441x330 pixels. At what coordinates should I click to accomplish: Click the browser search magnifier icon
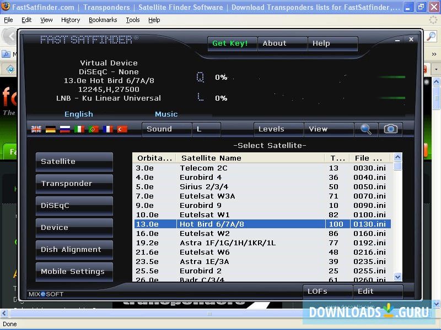pyautogui.click(x=431, y=36)
